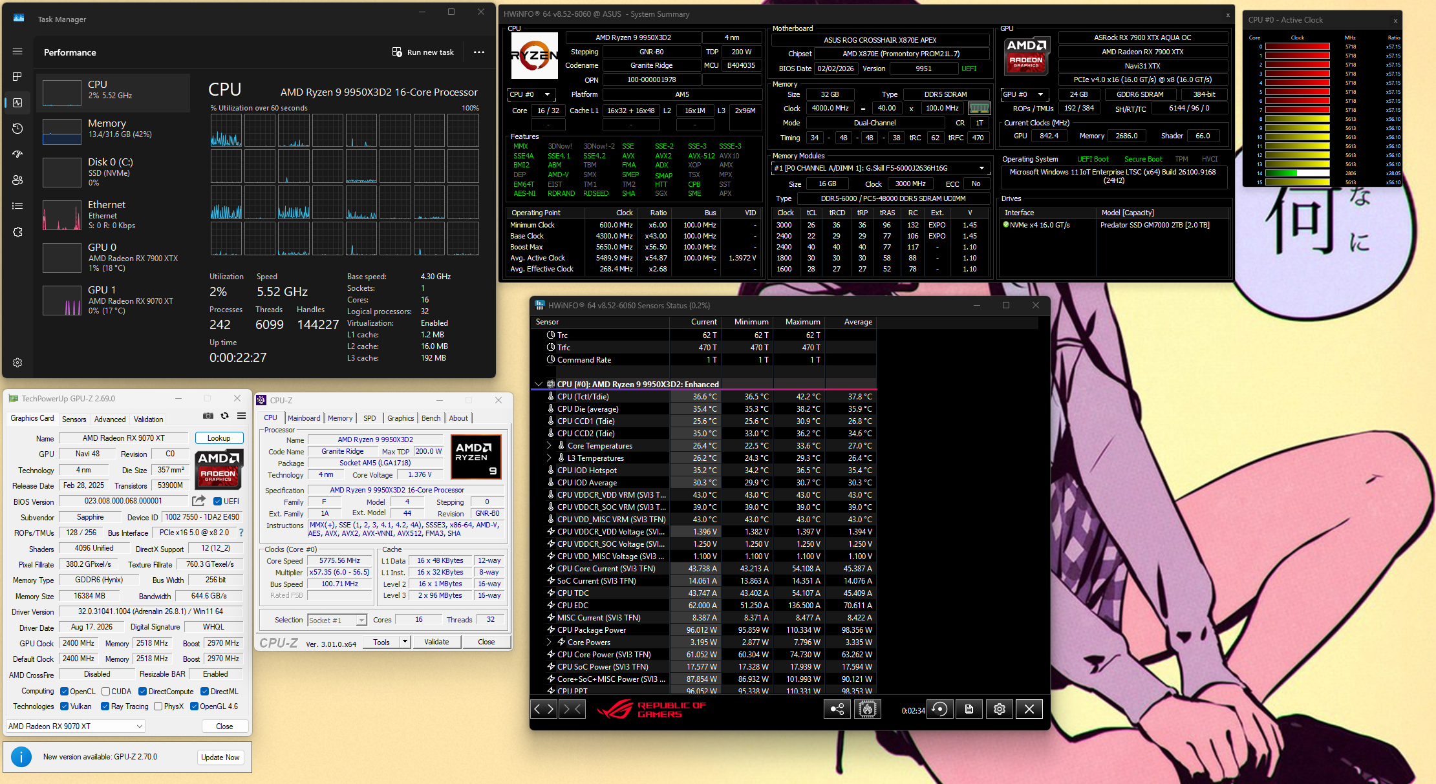The height and width of the screenshot is (784, 1436).
Task: Switch to Bench tab in CPU-Z
Action: pyautogui.click(x=431, y=418)
